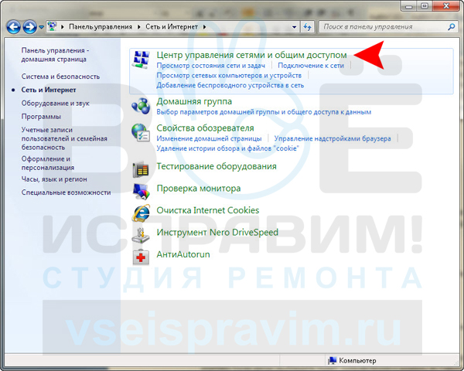Click the Refresh button next to address bar
This screenshot has height=371, width=464.
[x=308, y=27]
